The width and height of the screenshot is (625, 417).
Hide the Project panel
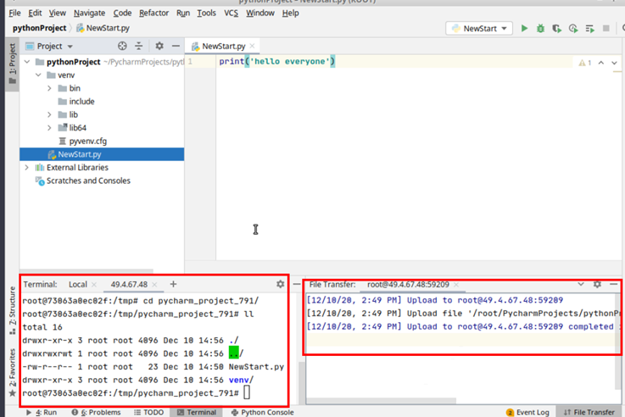(176, 47)
